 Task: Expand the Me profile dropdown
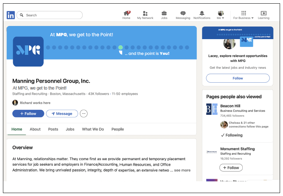pos(221,15)
